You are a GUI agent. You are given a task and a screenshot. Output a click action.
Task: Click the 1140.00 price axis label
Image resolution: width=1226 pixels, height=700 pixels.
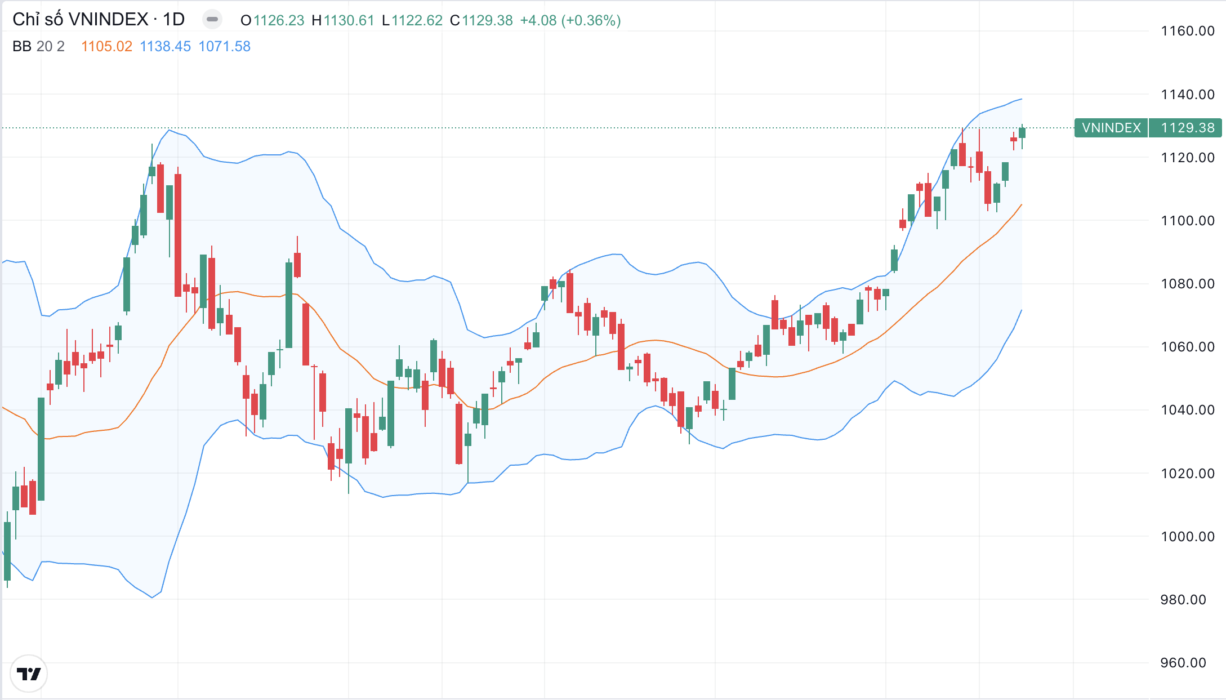(1188, 94)
